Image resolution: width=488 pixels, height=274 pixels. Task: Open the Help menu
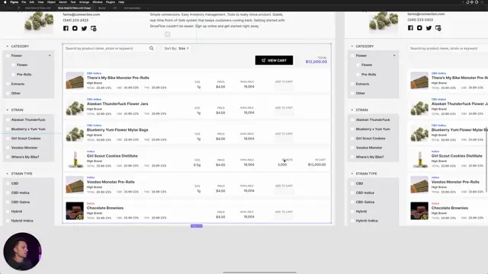121,2
